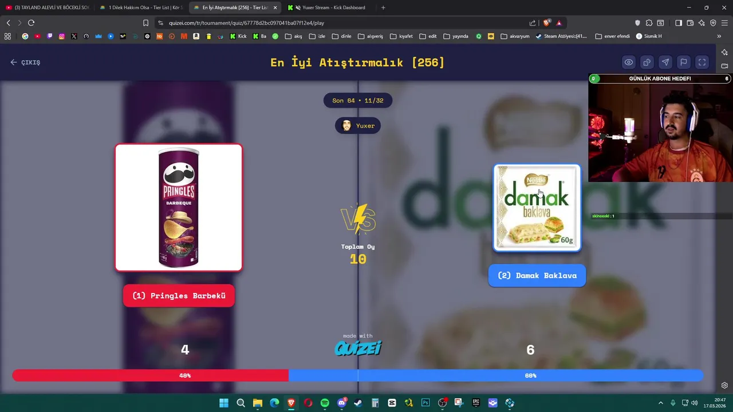Click the Yuxer user badge

coord(358,126)
